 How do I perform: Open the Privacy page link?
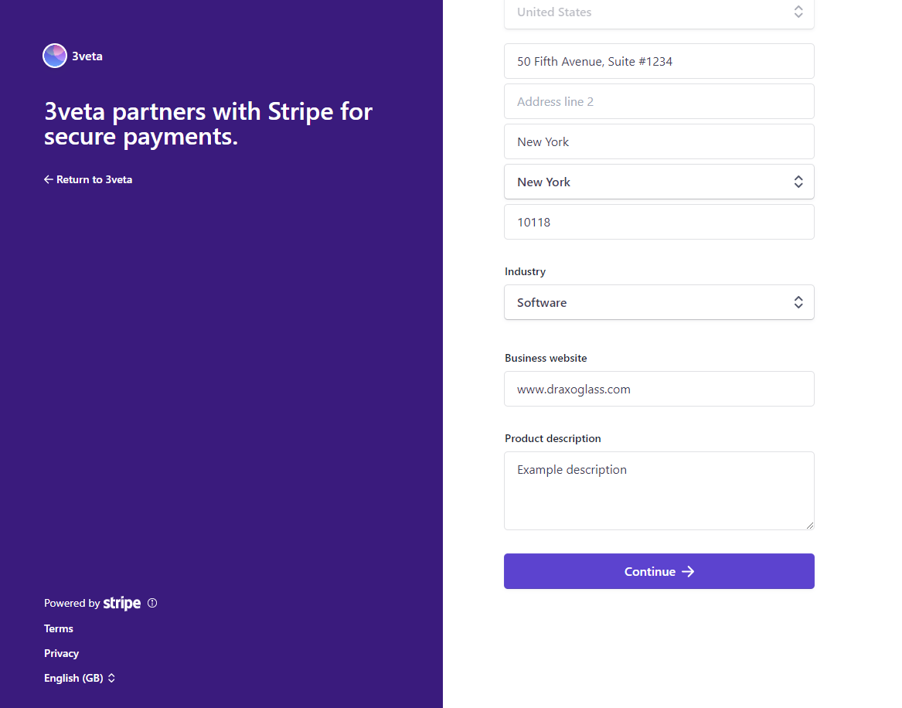click(x=61, y=653)
